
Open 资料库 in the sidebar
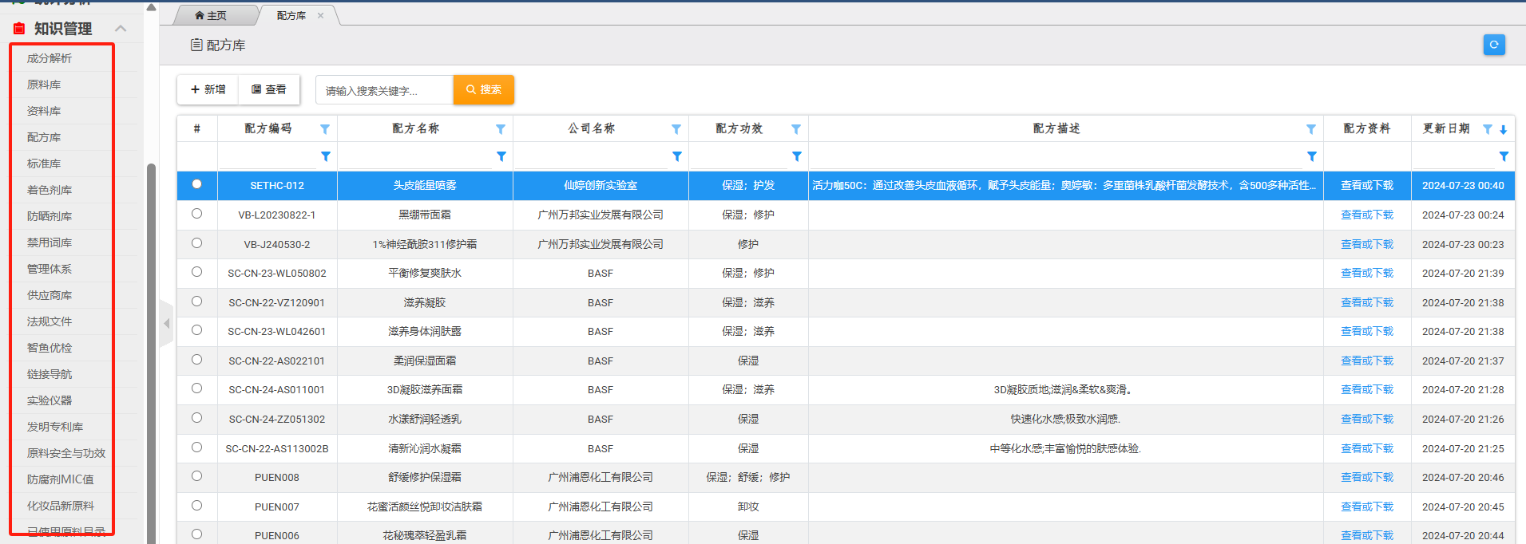[x=44, y=111]
